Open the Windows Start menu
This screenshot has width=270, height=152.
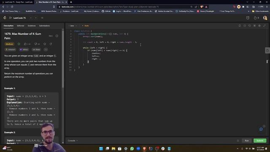pyautogui.click(x=101, y=149)
